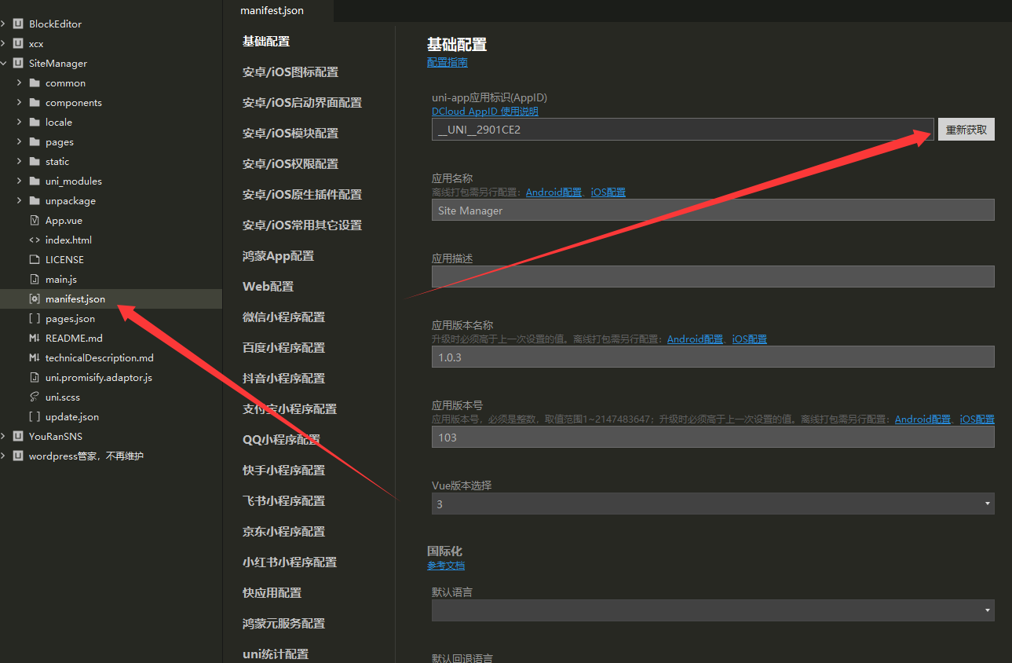Click the 重新获取 button
This screenshot has width=1012, height=663.
tap(966, 130)
